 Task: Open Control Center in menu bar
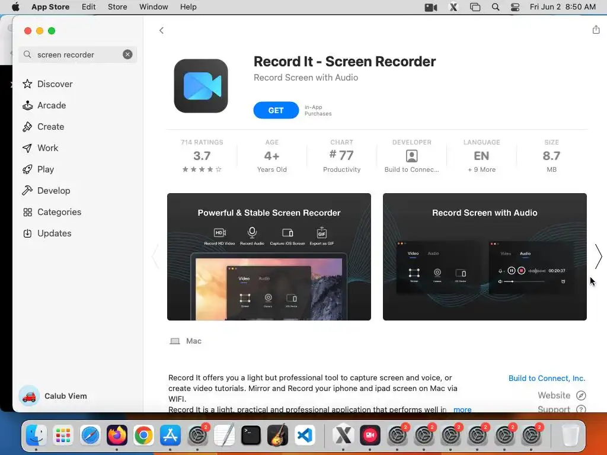click(x=515, y=7)
